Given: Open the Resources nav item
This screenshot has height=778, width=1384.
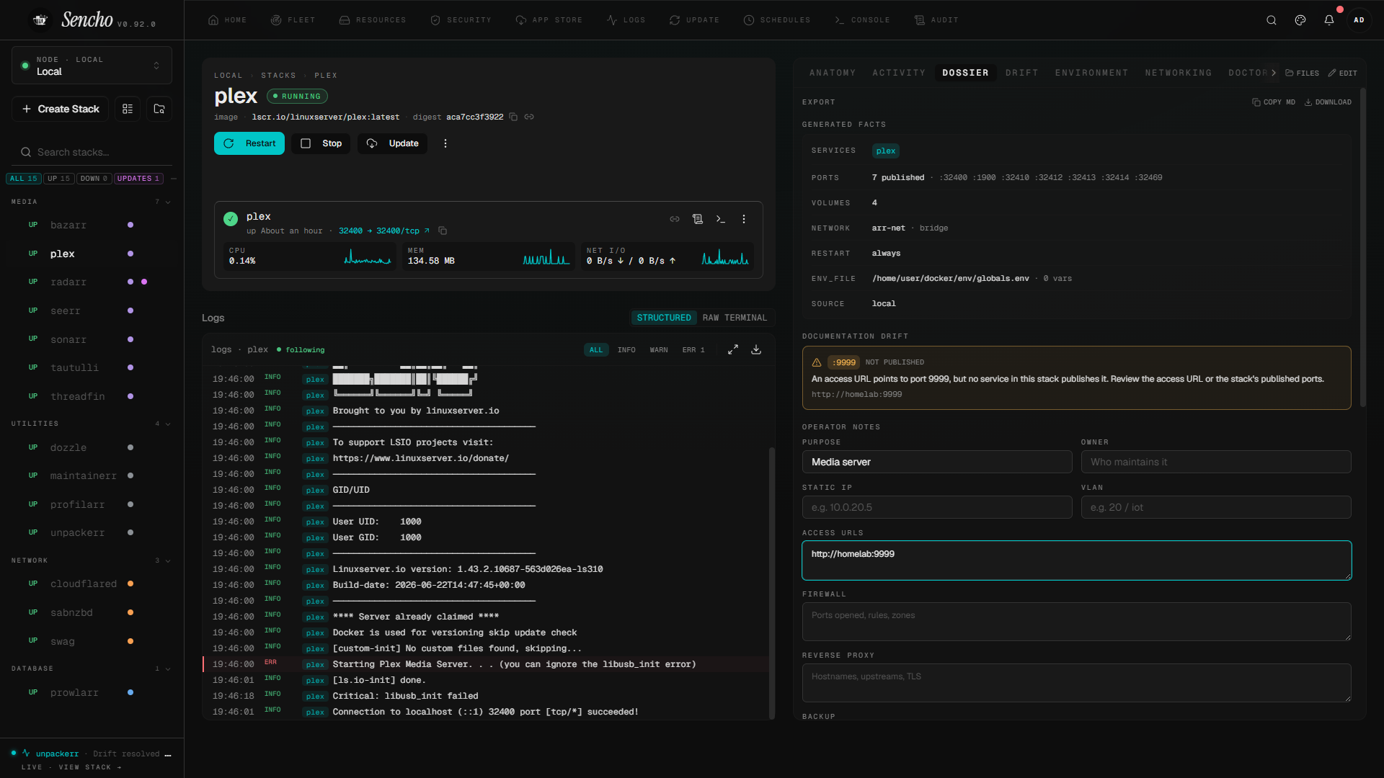Looking at the screenshot, I should [x=373, y=20].
